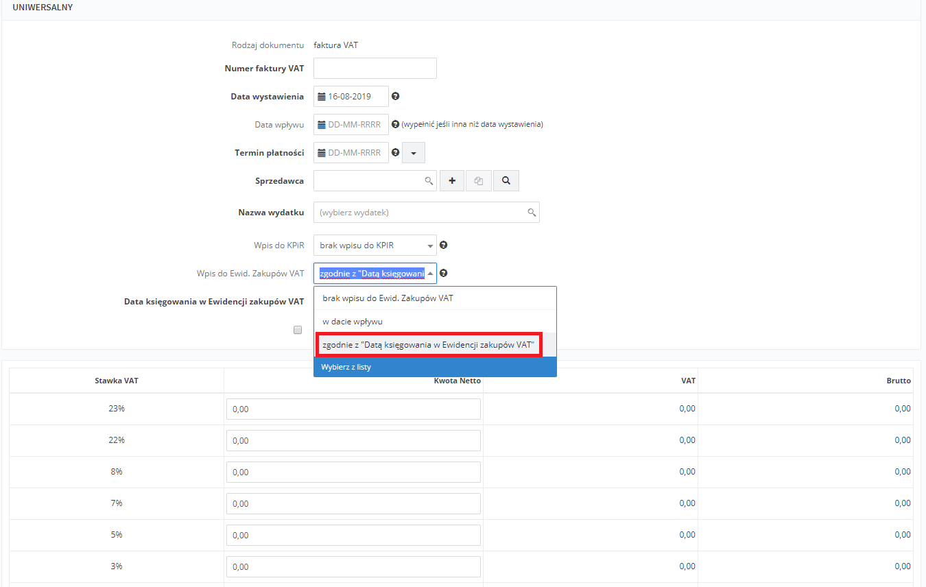Toggle the checkbox below Data księgowania label

pyautogui.click(x=298, y=330)
